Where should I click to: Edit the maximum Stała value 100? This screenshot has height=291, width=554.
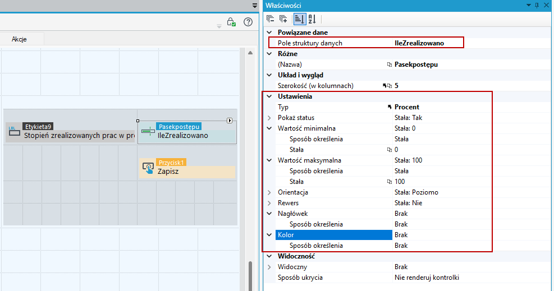coord(400,182)
